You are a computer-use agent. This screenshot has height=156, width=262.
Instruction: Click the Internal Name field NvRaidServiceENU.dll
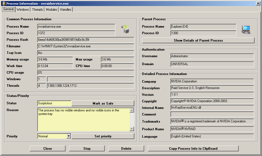[x=212, y=108]
